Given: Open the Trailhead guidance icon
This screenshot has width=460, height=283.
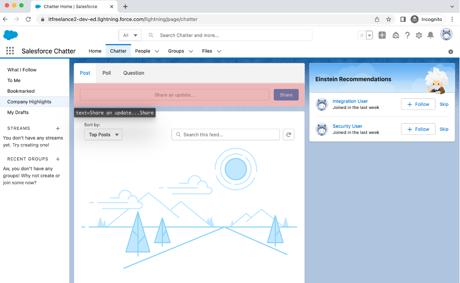Looking at the screenshot, I should (x=396, y=35).
